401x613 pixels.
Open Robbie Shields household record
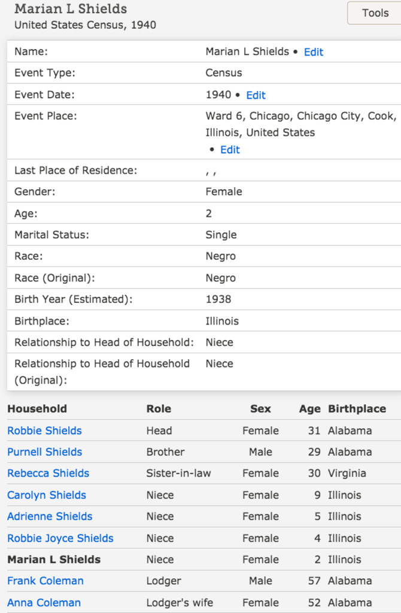44,430
